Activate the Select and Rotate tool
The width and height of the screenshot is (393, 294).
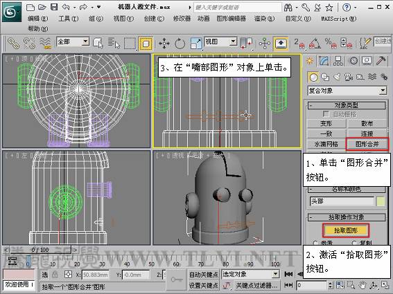180,44
